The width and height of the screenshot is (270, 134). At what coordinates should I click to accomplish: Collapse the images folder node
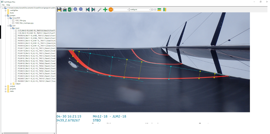click(5, 15)
